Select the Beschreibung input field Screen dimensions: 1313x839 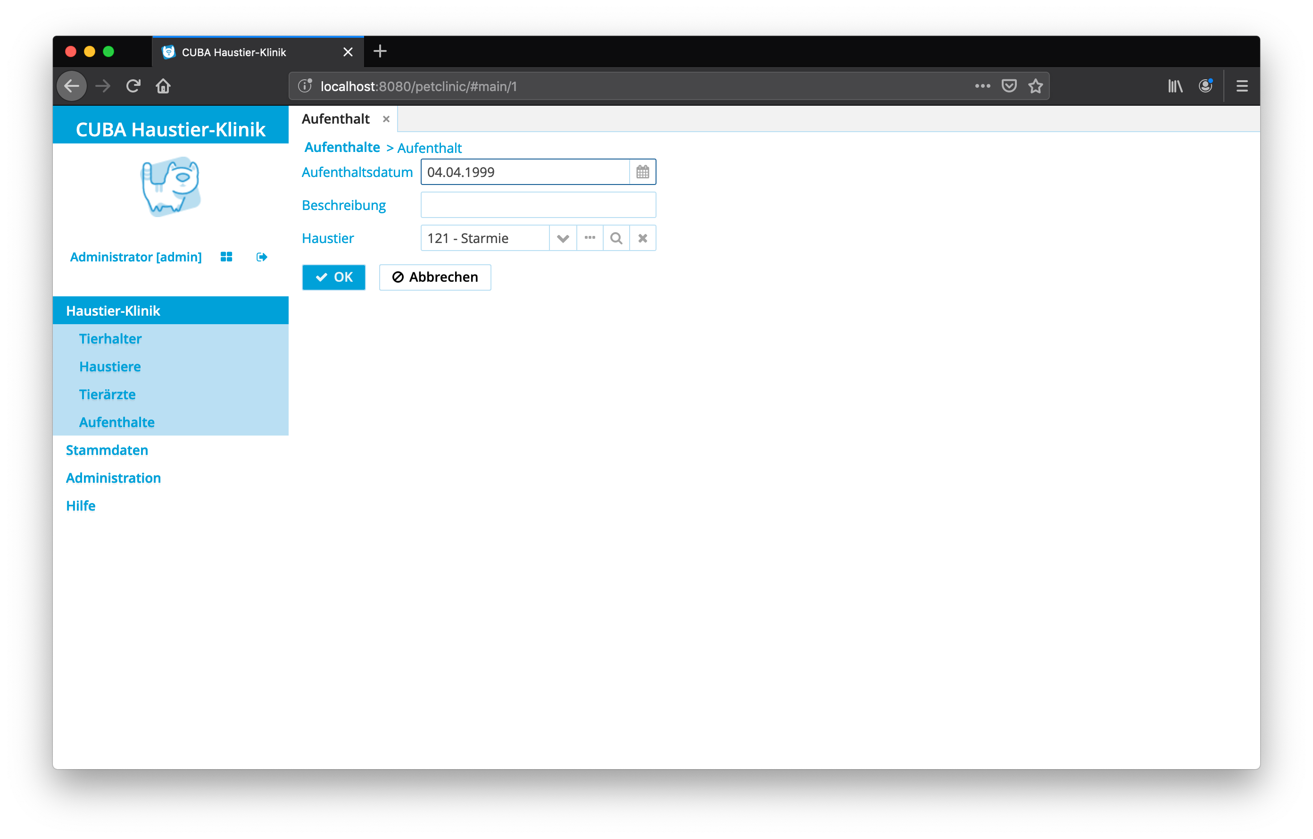pos(540,204)
